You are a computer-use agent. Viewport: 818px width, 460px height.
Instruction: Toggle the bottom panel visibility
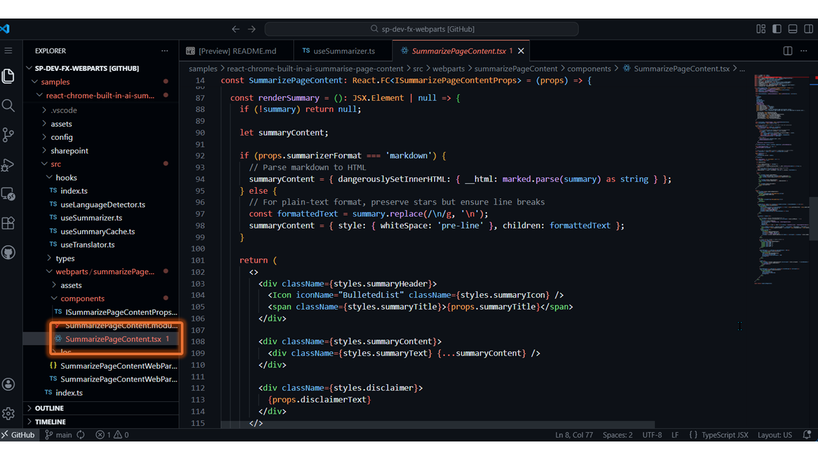tap(792, 29)
